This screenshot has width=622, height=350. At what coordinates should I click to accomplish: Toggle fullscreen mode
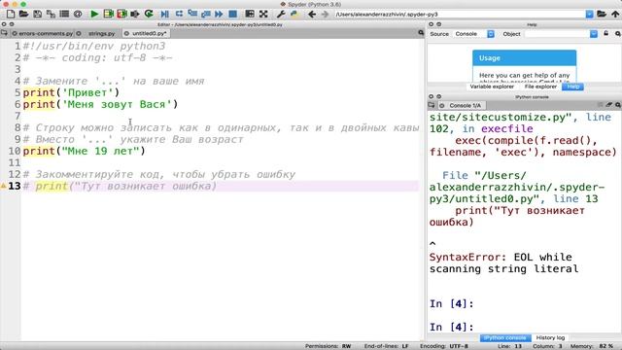coord(263,15)
